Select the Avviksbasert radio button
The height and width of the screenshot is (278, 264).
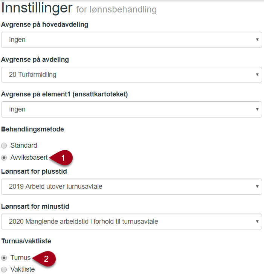(x=4, y=157)
